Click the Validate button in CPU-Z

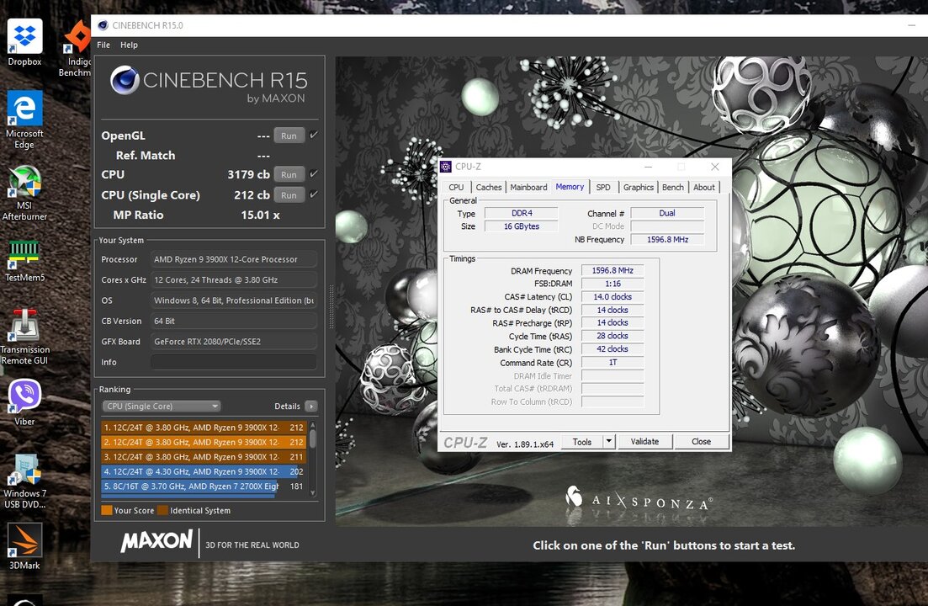click(x=644, y=442)
